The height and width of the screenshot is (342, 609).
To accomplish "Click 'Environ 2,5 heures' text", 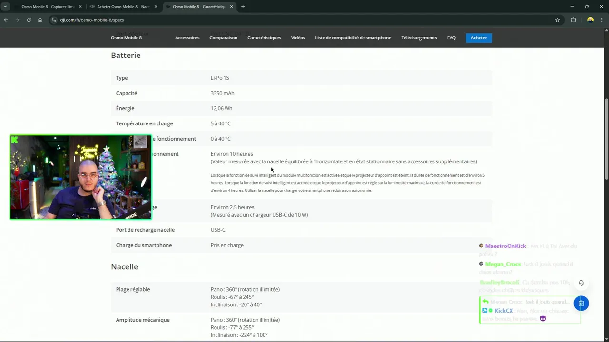I will 232,207.
